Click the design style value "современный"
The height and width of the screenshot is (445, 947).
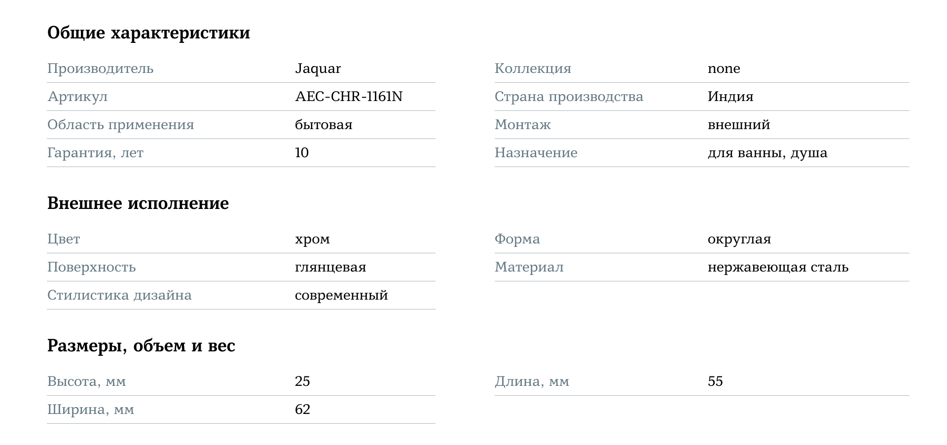pyautogui.click(x=341, y=295)
